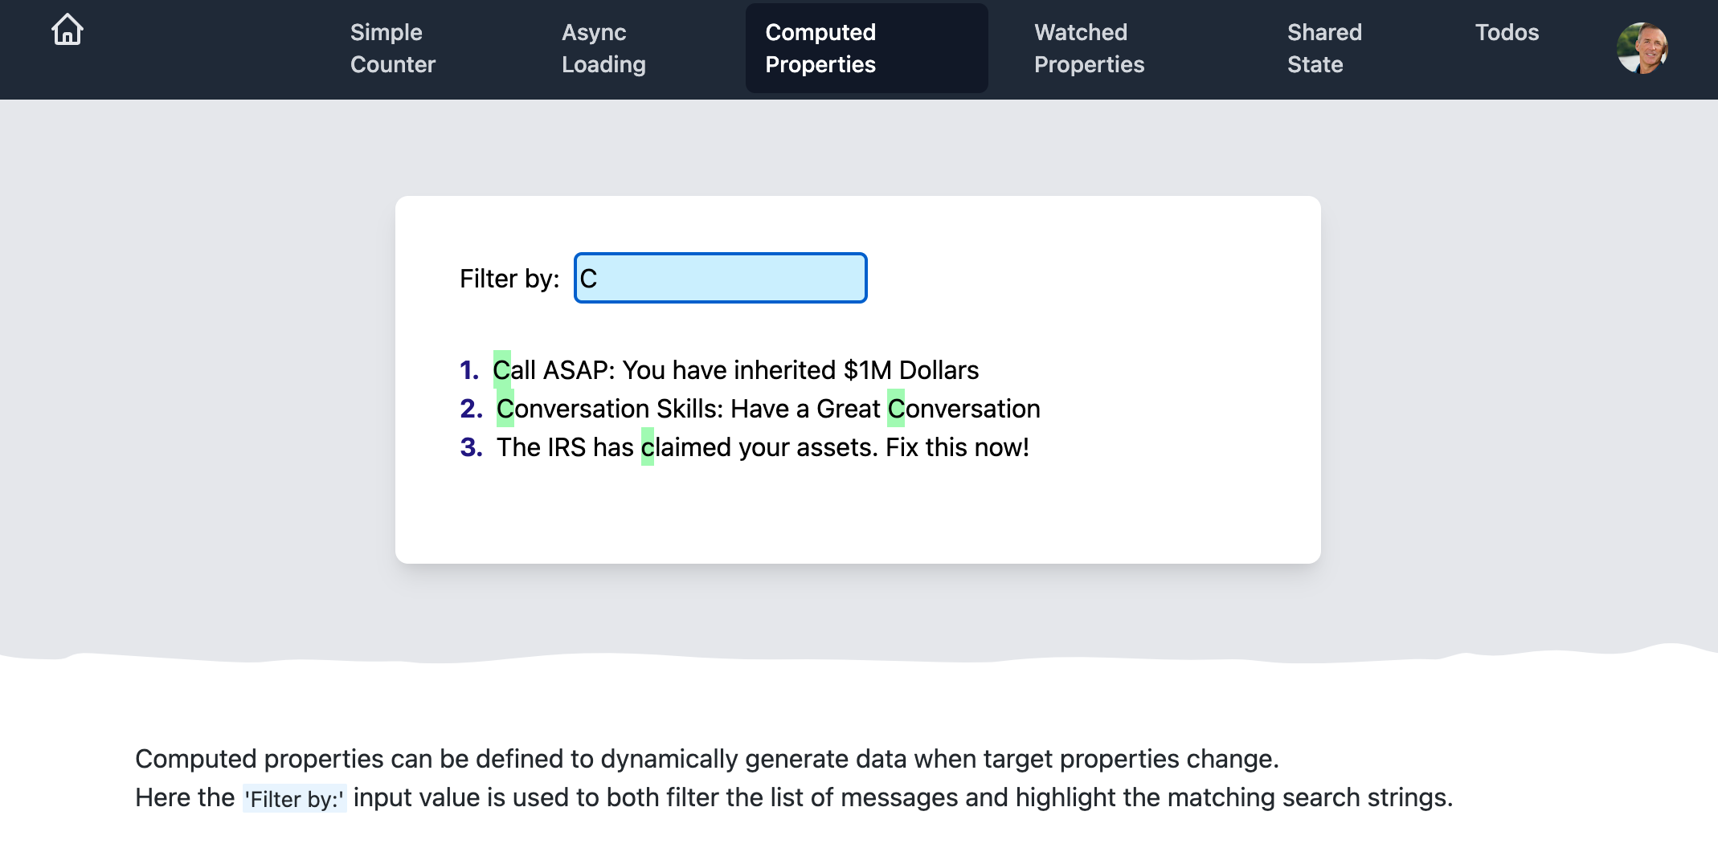The width and height of the screenshot is (1718, 856).
Task: Focus the Filter by input field
Action: tap(720, 278)
